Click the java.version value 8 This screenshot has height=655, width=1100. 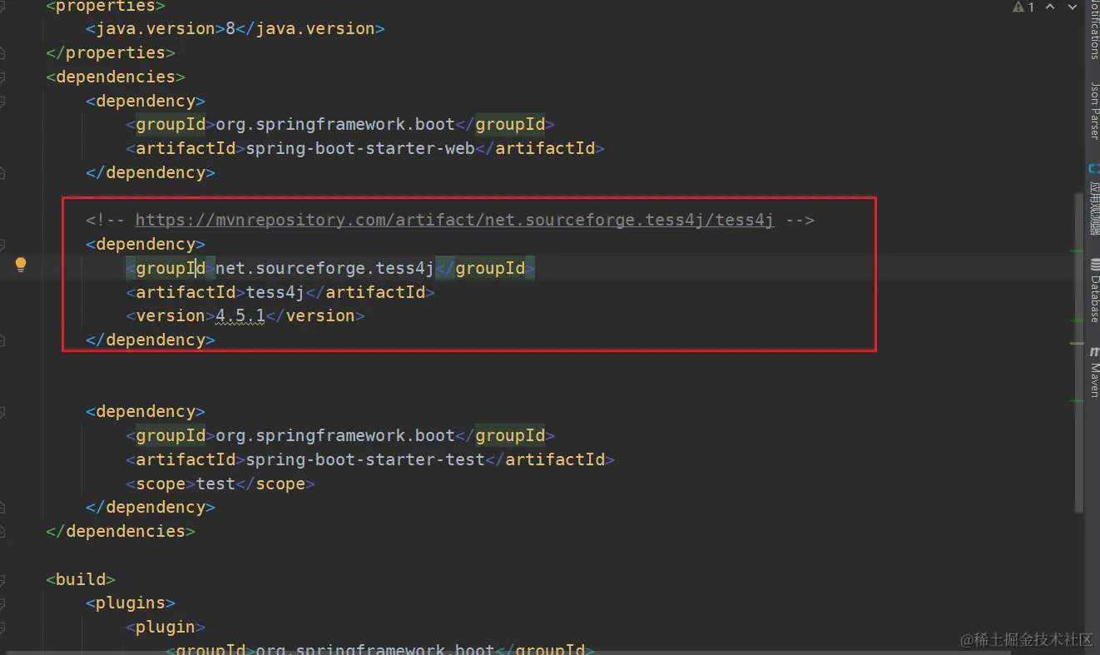pos(230,28)
